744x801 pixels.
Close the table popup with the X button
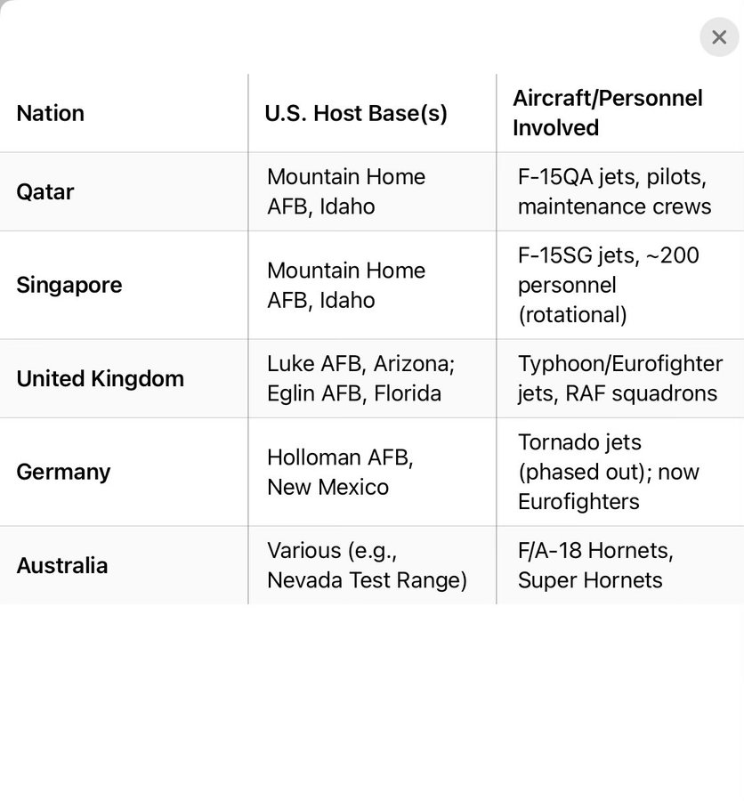pyautogui.click(x=719, y=38)
